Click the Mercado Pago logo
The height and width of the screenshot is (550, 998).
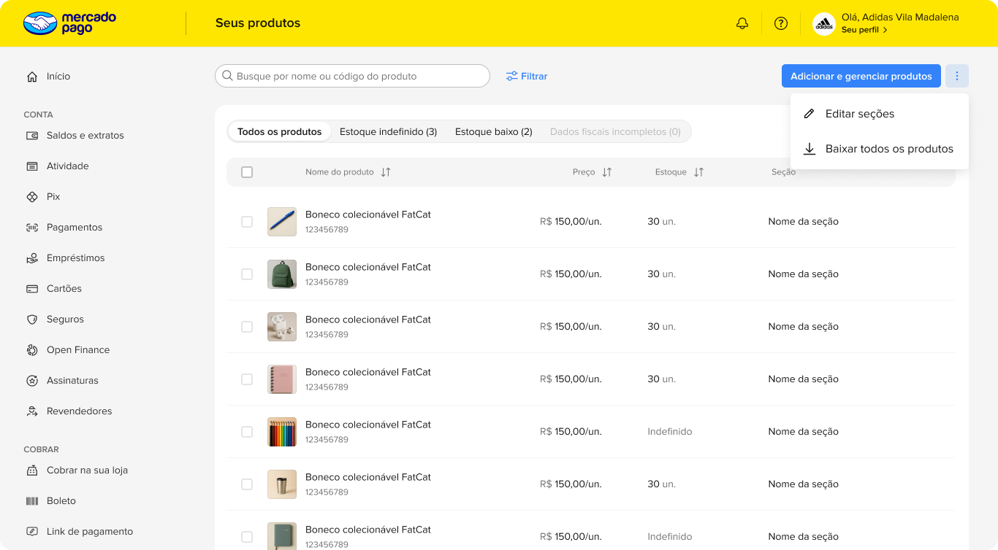(69, 23)
